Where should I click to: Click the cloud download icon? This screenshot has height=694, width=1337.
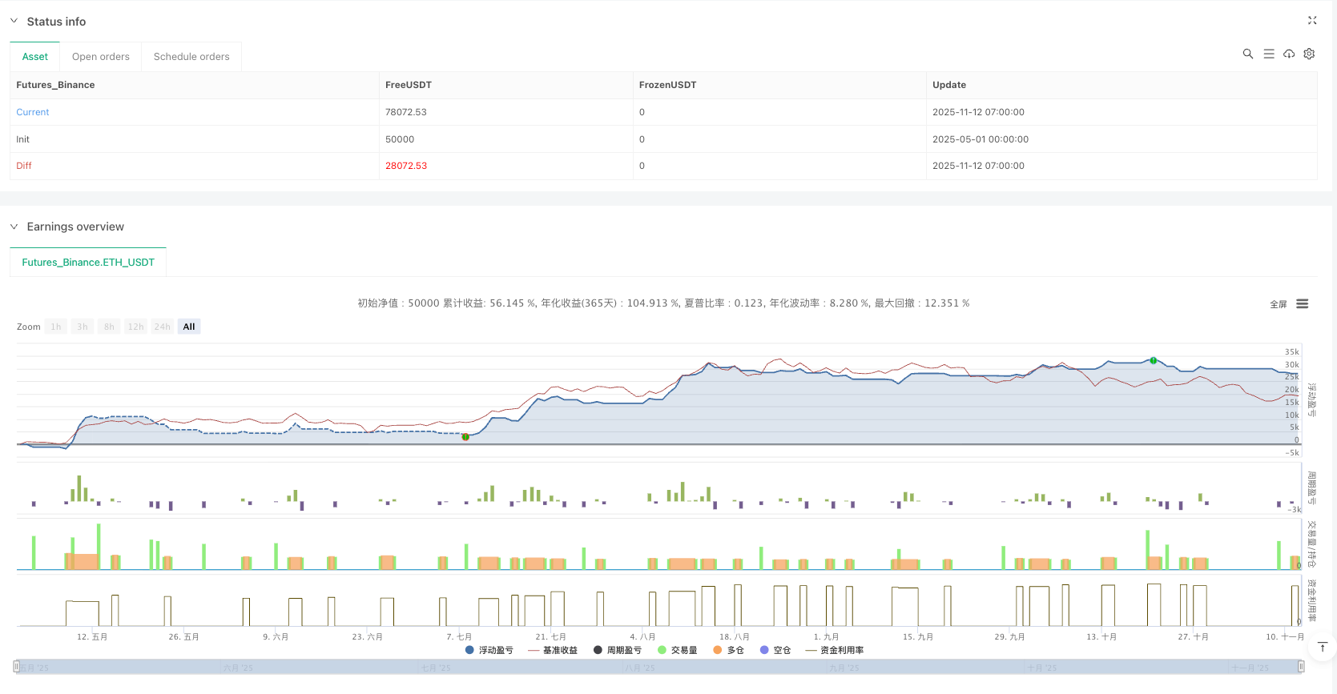[1288, 54]
